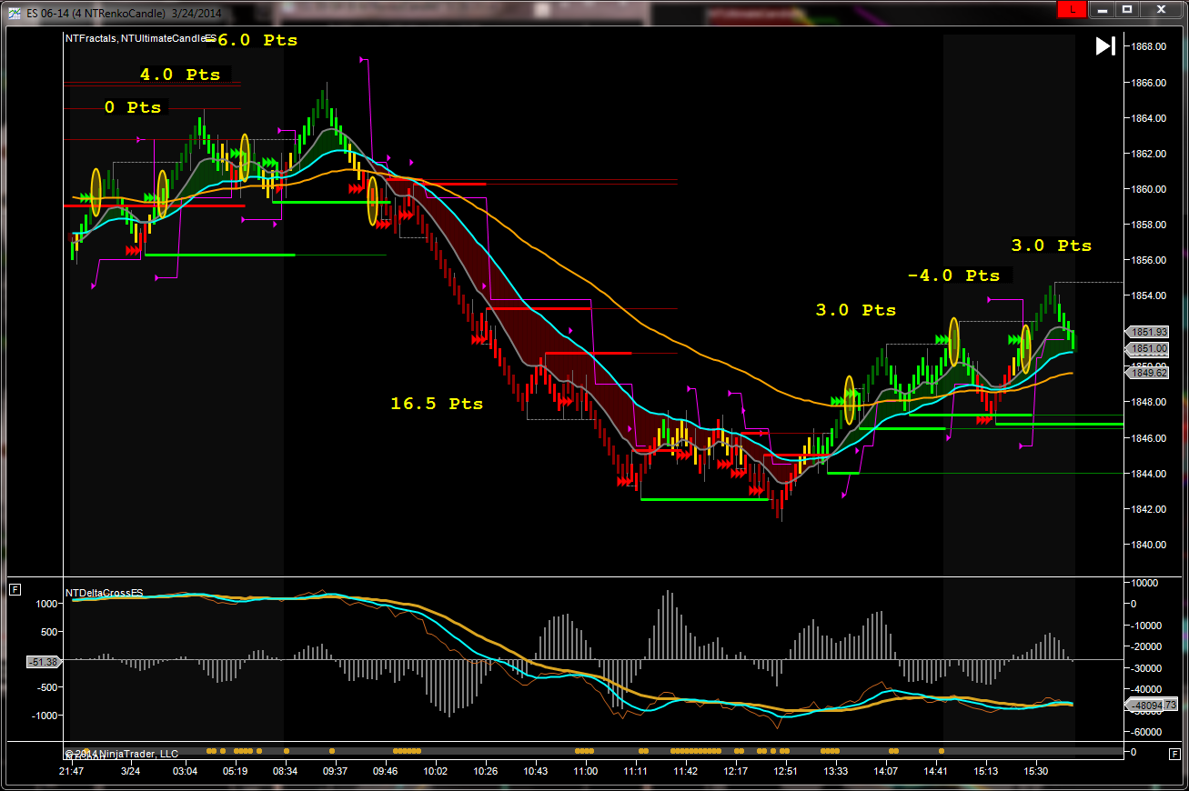Image resolution: width=1189 pixels, height=791 pixels.
Task: Click the 4.0 Pts annotation label
Action: (180, 75)
